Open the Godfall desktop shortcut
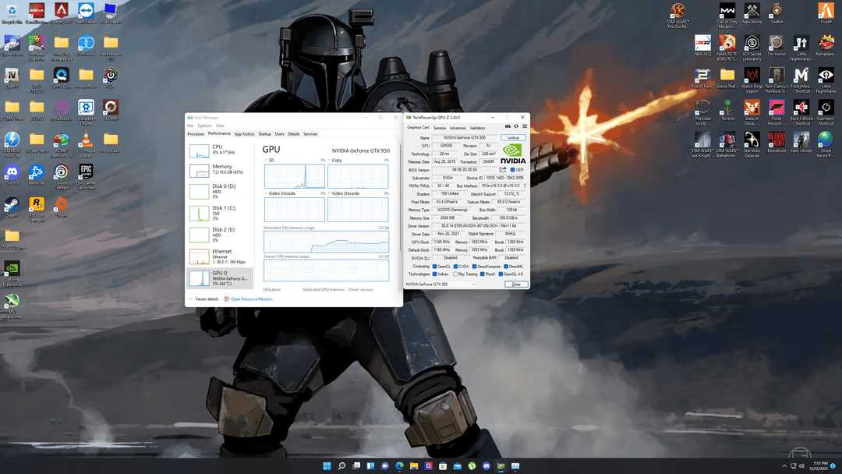This screenshot has height=474, width=842. (777, 13)
